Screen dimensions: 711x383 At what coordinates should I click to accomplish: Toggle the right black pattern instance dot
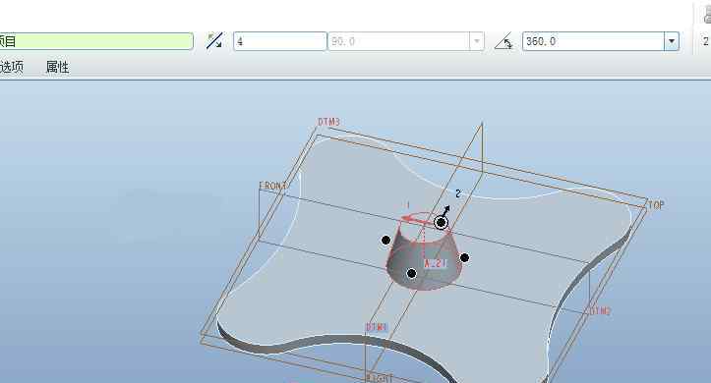[464, 257]
